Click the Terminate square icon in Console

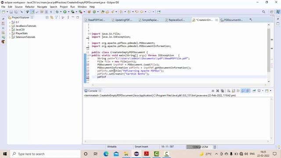click(213, 91)
